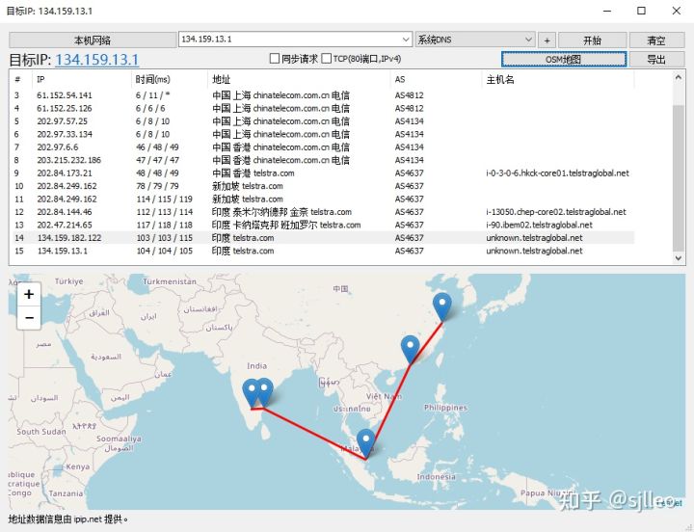Select hop 14 row 134.159.182.122
Screen dimensions: 694x532
[322, 238]
